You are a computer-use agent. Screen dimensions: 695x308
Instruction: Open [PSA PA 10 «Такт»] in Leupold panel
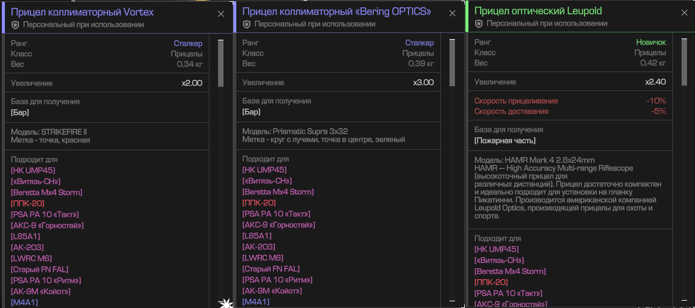point(508,293)
